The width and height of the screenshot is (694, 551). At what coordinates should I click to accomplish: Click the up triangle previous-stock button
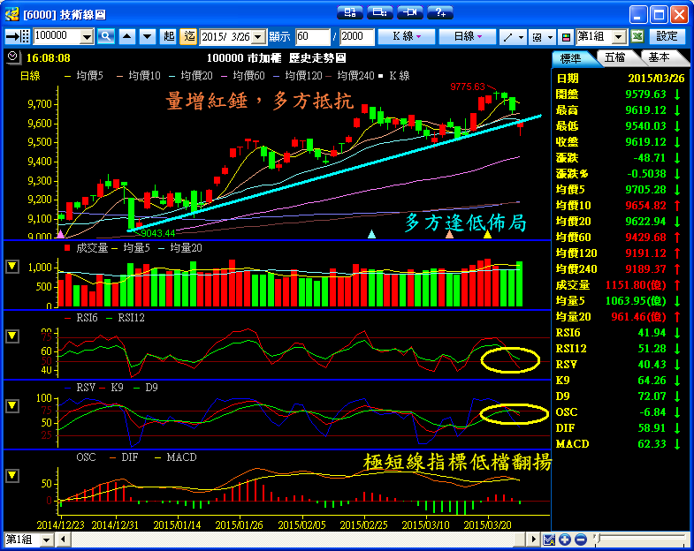[126, 36]
